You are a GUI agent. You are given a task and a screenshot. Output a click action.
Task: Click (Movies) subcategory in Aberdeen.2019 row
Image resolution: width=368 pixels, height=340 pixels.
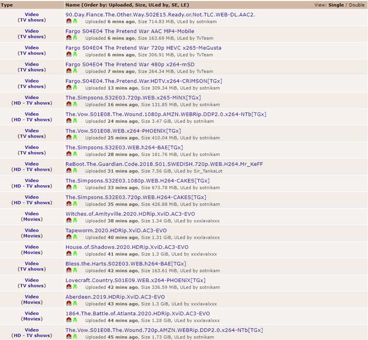click(x=32, y=302)
